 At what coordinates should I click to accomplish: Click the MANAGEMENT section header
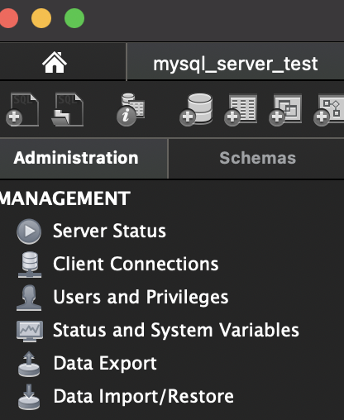(65, 198)
